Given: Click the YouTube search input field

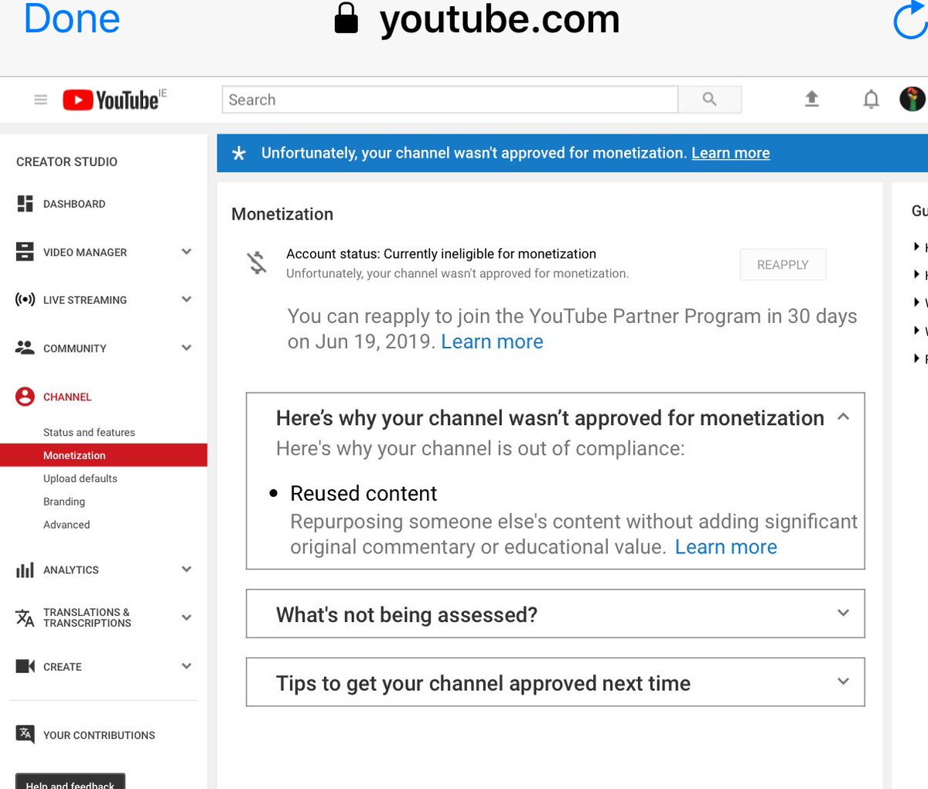Looking at the screenshot, I should (x=450, y=100).
